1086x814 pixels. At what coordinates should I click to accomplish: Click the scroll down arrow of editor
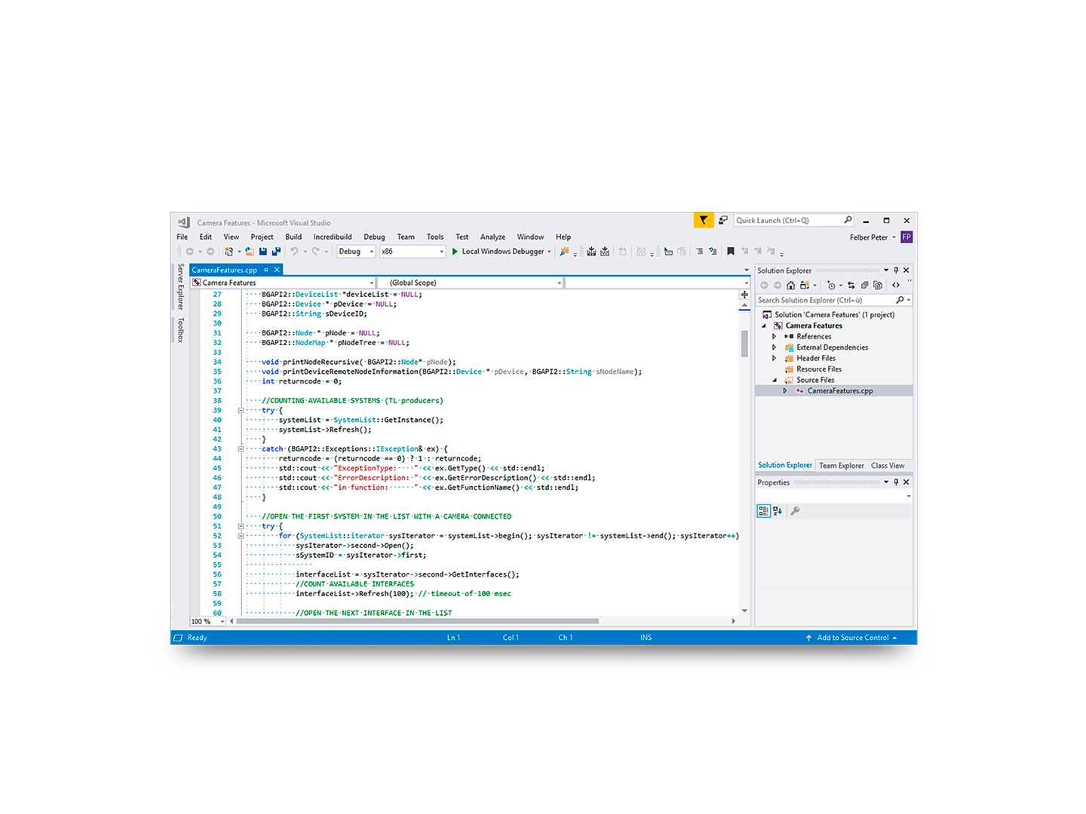click(x=744, y=611)
